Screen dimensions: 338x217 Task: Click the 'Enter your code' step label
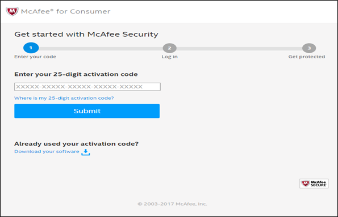(x=35, y=57)
